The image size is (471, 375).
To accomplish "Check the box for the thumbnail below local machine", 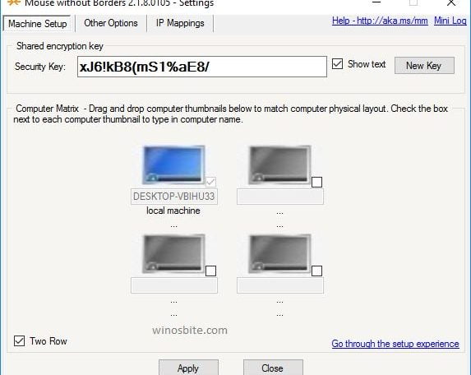I will (210, 271).
